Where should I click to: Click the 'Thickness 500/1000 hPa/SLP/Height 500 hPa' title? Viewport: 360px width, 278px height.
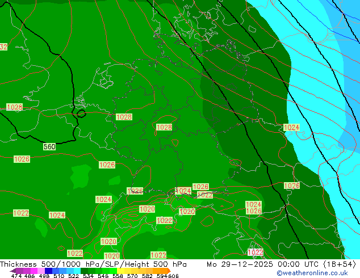point(93,264)
